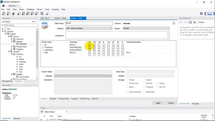Create a new view toolbar icon
The width and height of the screenshot is (215, 121).
point(28,13)
